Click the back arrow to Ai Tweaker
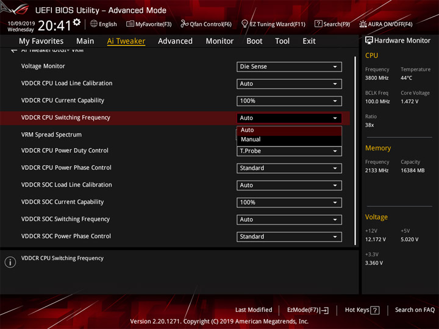The width and height of the screenshot is (439, 329). pyautogui.click(x=13, y=51)
